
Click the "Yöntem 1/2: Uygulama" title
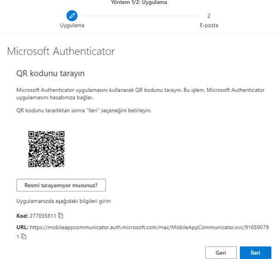pos(139,2)
